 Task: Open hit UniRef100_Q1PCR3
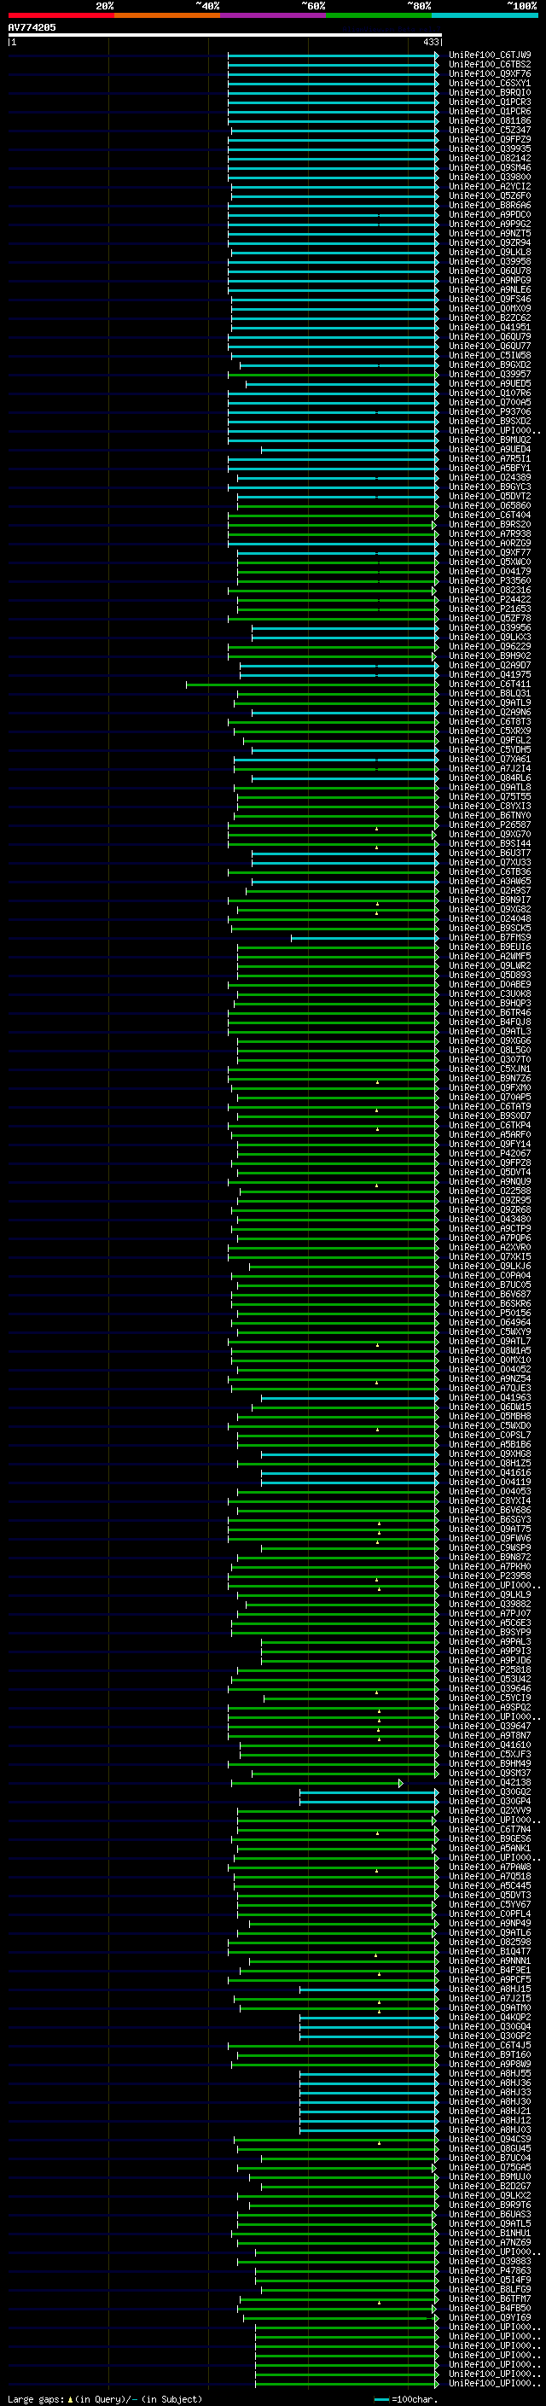[490, 102]
